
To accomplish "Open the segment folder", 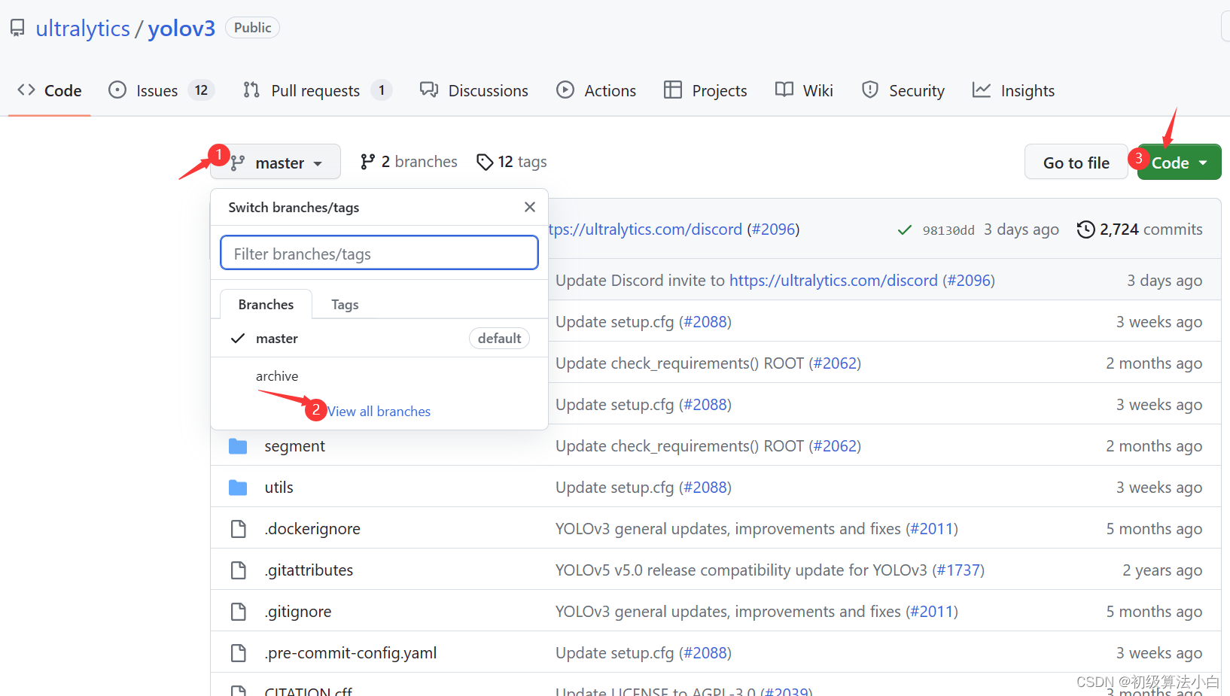I will pos(295,445).
